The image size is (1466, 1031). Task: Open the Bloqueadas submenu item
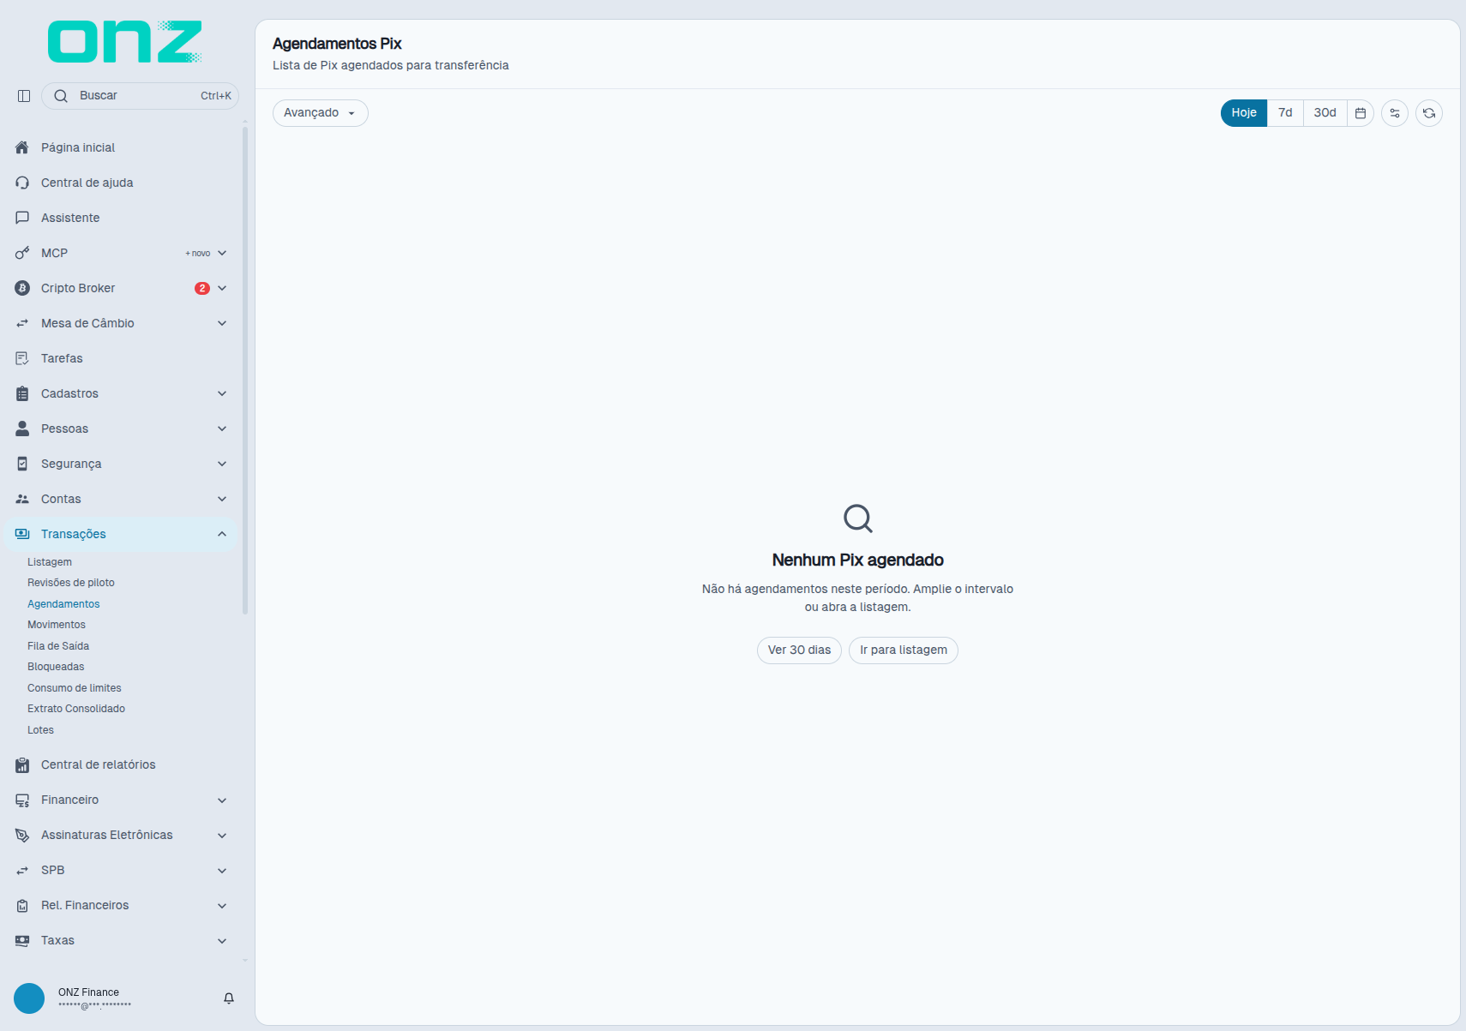(56, 667)
